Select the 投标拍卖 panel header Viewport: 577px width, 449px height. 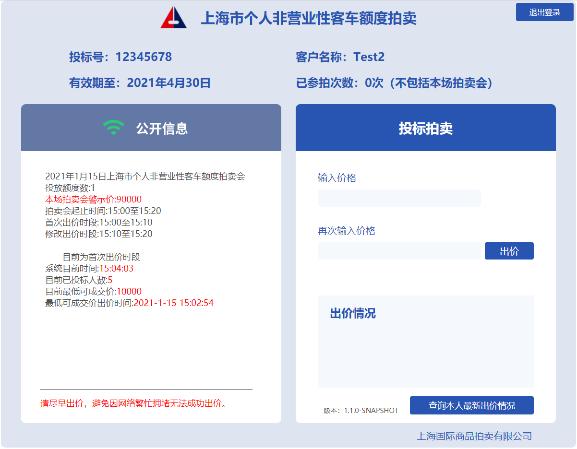tap(426, 128)
